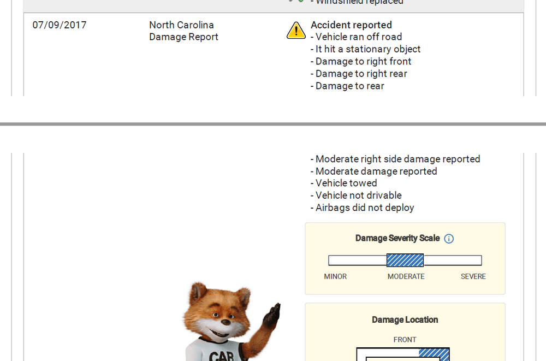The width and height of the screenshot is (546, 361).
Task: Click the 07/09/2017 date entry
Action: [60, 25]
